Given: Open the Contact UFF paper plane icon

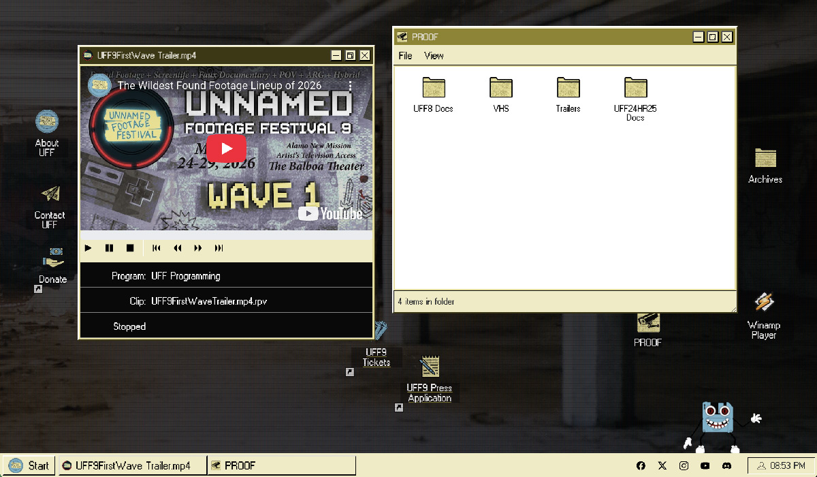Looking at the screenshot, I should point(50,195).
